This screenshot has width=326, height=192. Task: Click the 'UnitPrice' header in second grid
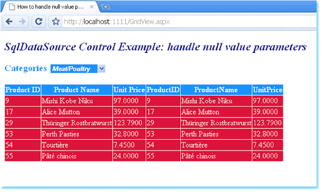(267, 90)
